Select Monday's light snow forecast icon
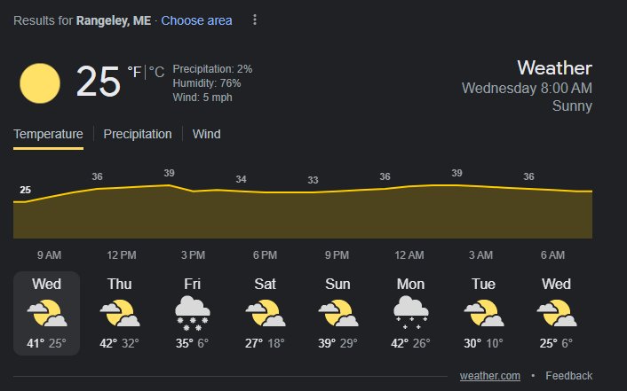The width and height of the screenshot is (627, 391). pyautogui.click(x=410, y=313)
